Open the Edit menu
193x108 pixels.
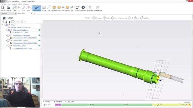tap(5, 4)
